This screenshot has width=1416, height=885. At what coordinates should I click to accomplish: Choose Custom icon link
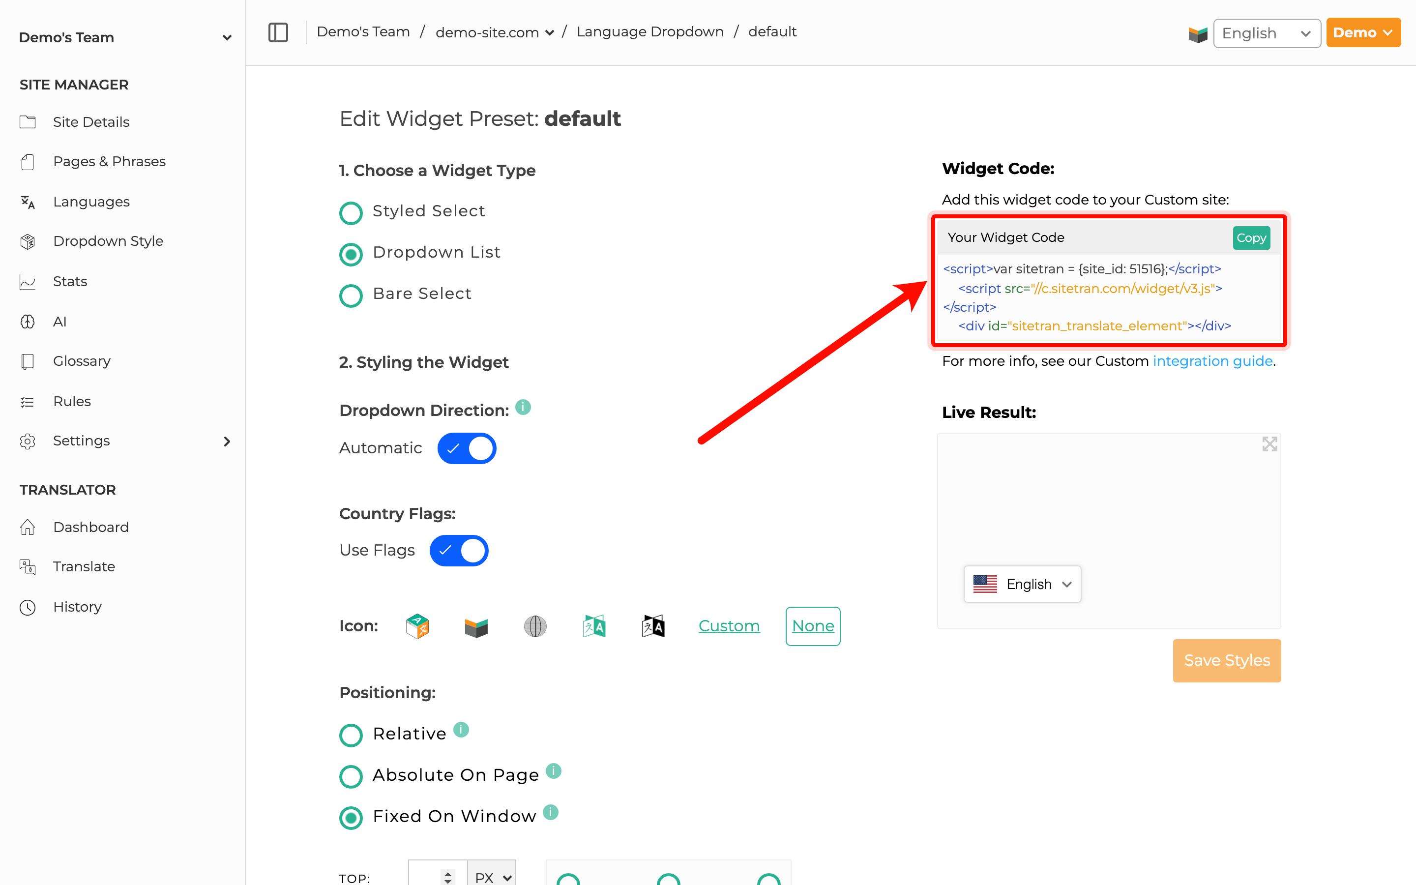tap(729, 626)
